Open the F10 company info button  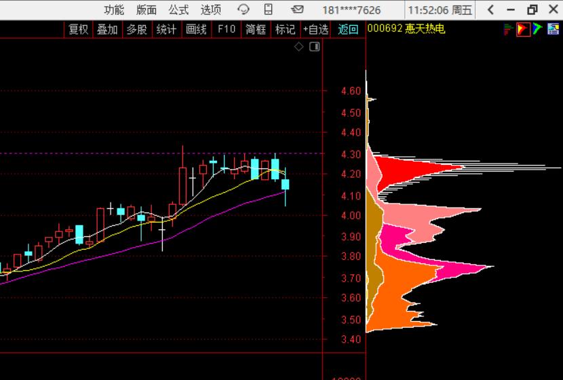(x=226, y=29)
